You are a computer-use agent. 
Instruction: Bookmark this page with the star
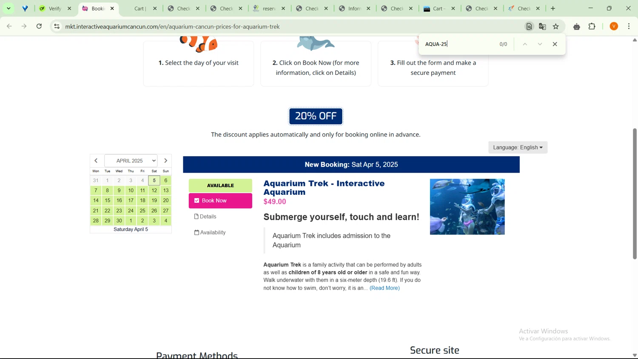[x=556, y=26]
